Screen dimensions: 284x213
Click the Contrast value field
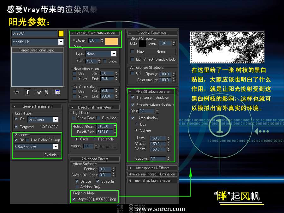pyautogui.click(x=105, y=169)
